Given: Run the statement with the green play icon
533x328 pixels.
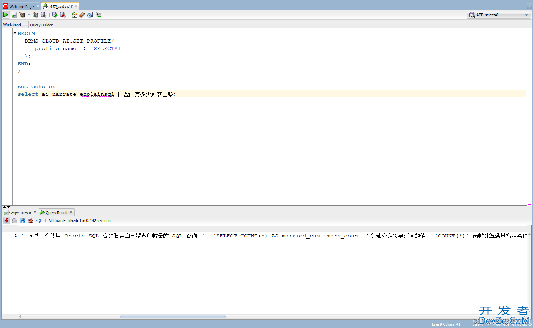Looking at the screenshot, I should [x=6, y=15].
